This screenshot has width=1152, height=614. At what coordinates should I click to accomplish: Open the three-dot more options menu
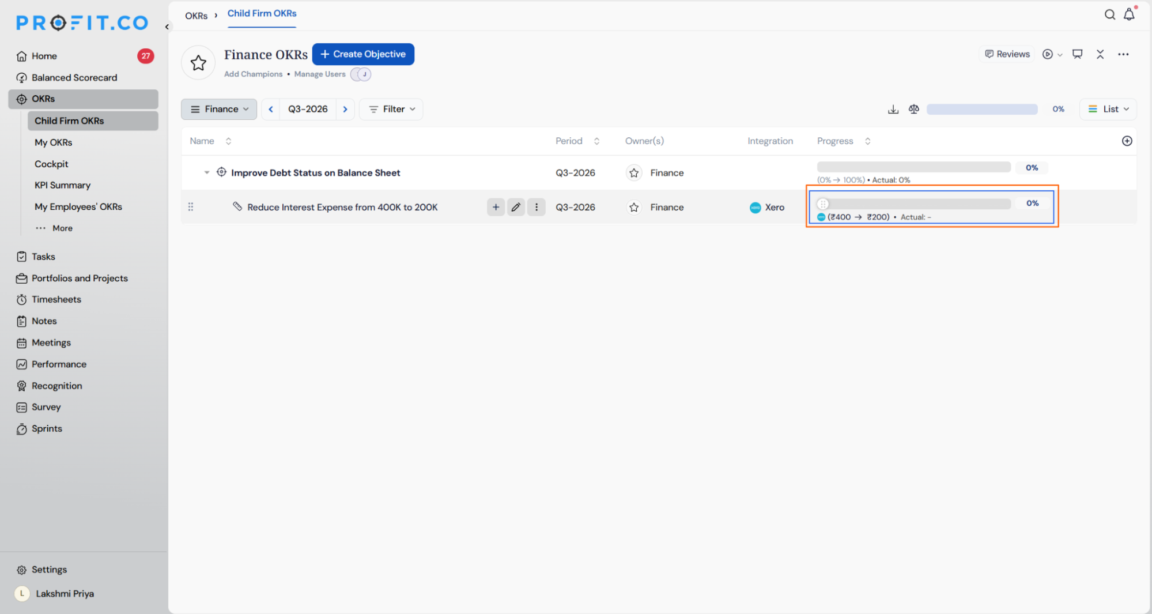1123,54
